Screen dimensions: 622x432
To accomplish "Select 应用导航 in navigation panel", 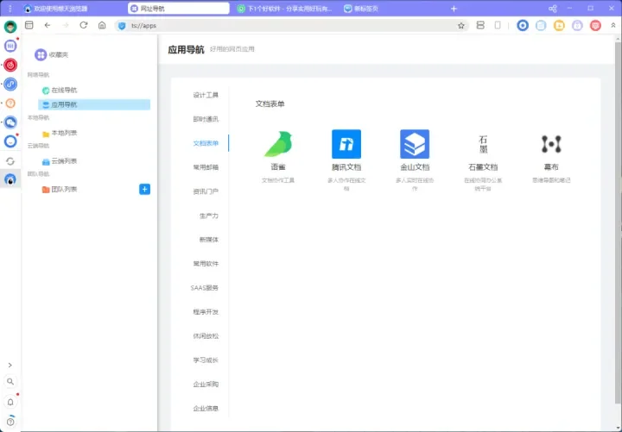I will pyautogui.click(x=94, y=104).
